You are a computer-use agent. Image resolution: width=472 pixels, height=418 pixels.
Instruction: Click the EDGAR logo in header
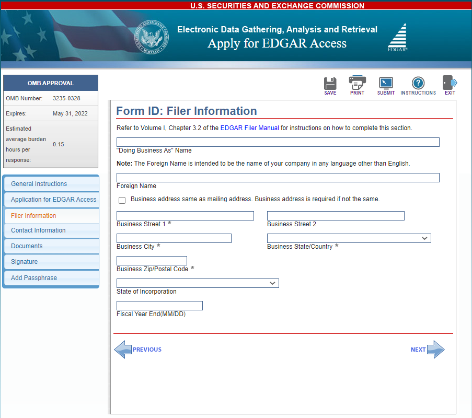click(x=397, y=37)
